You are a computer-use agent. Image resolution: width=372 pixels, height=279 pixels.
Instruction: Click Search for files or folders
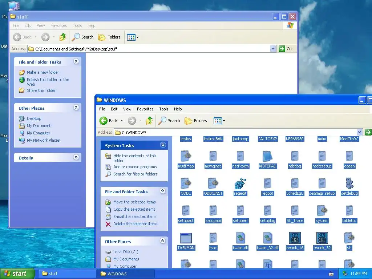pyautogui.click(x=136, y=174)
